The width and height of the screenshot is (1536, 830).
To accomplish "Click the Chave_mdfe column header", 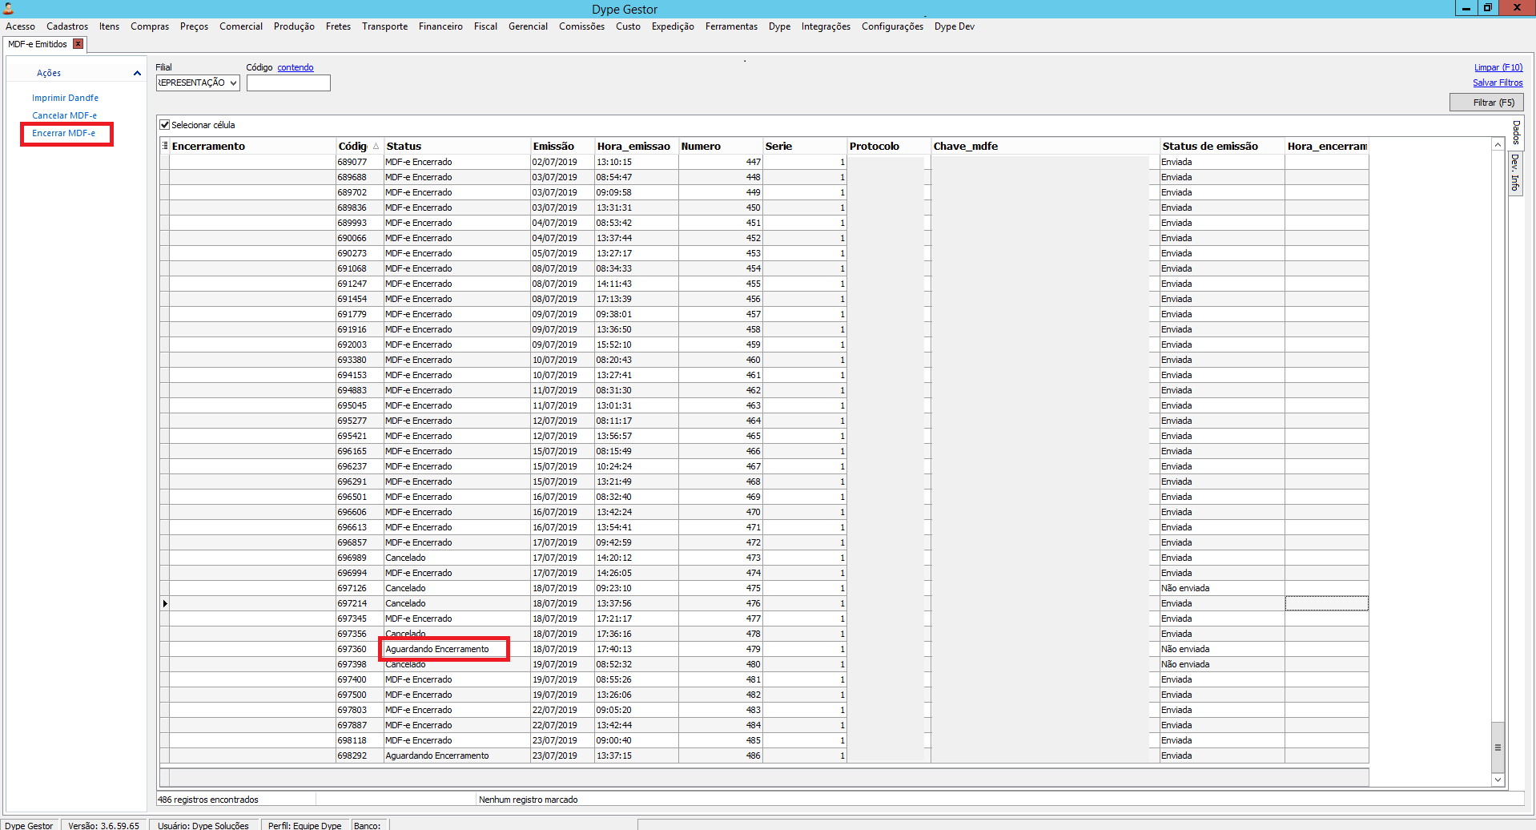I will pos(1045,146).
